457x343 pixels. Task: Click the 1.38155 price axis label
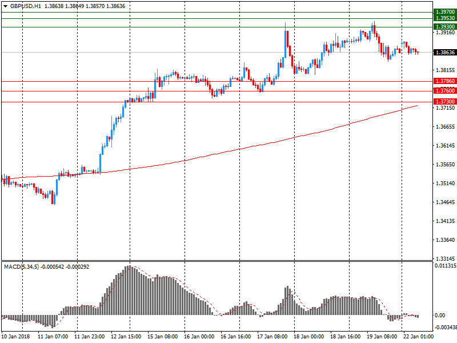click(x=445, y=70)
